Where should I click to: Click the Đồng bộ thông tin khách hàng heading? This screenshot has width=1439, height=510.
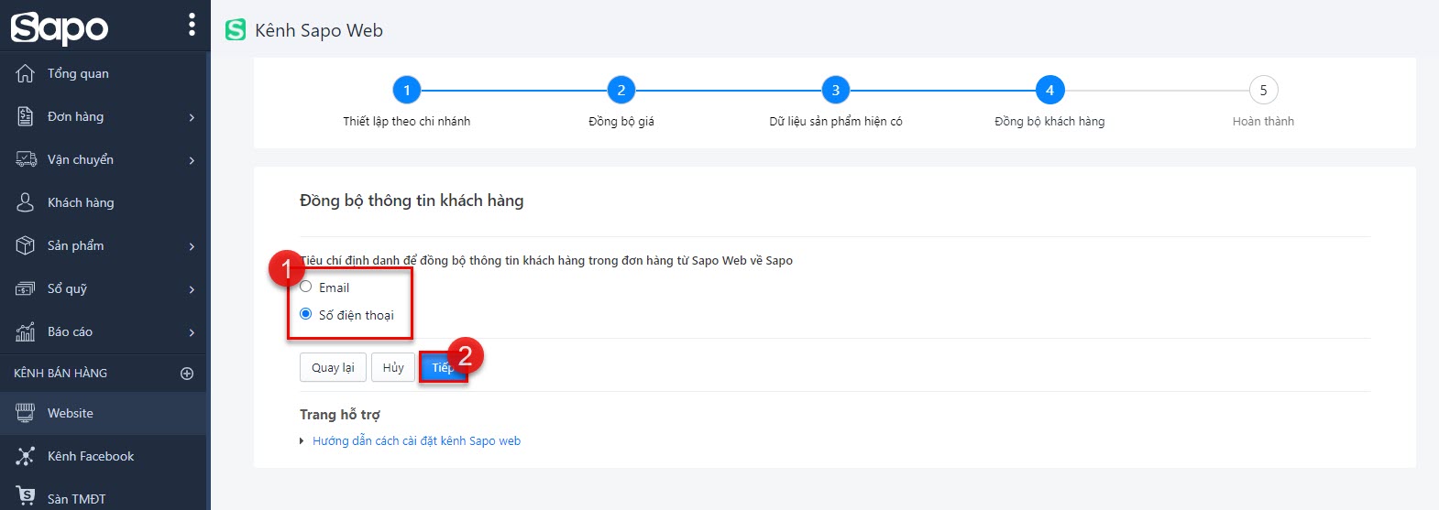pyautogui.click(x=412, y=201)
